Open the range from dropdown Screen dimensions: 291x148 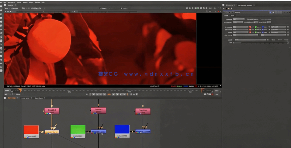pos(269,22)
